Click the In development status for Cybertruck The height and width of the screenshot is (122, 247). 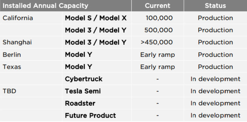(215, 79)
